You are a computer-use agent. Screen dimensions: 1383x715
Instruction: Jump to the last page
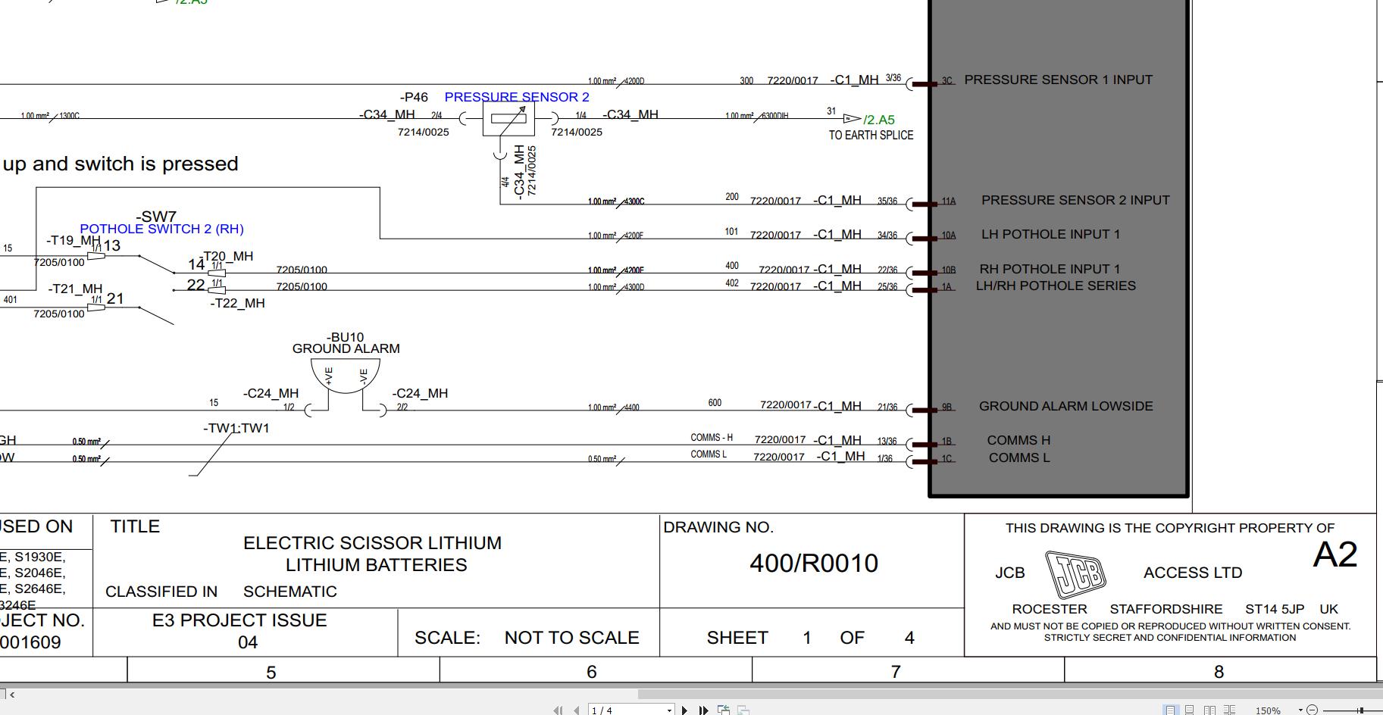click(x=703, y=710)
